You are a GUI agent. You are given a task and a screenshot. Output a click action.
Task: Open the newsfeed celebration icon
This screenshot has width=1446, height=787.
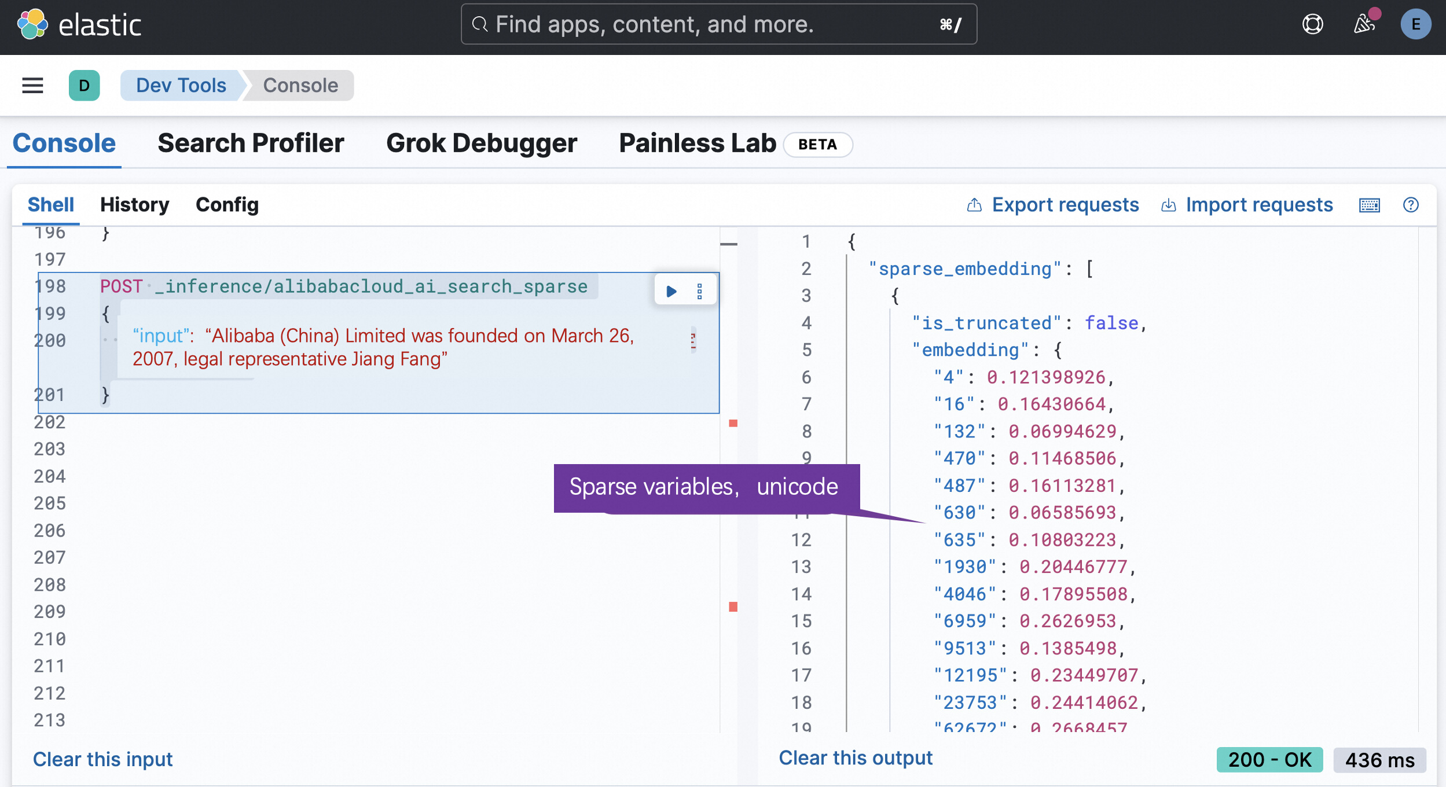[x=1365, y=23]
